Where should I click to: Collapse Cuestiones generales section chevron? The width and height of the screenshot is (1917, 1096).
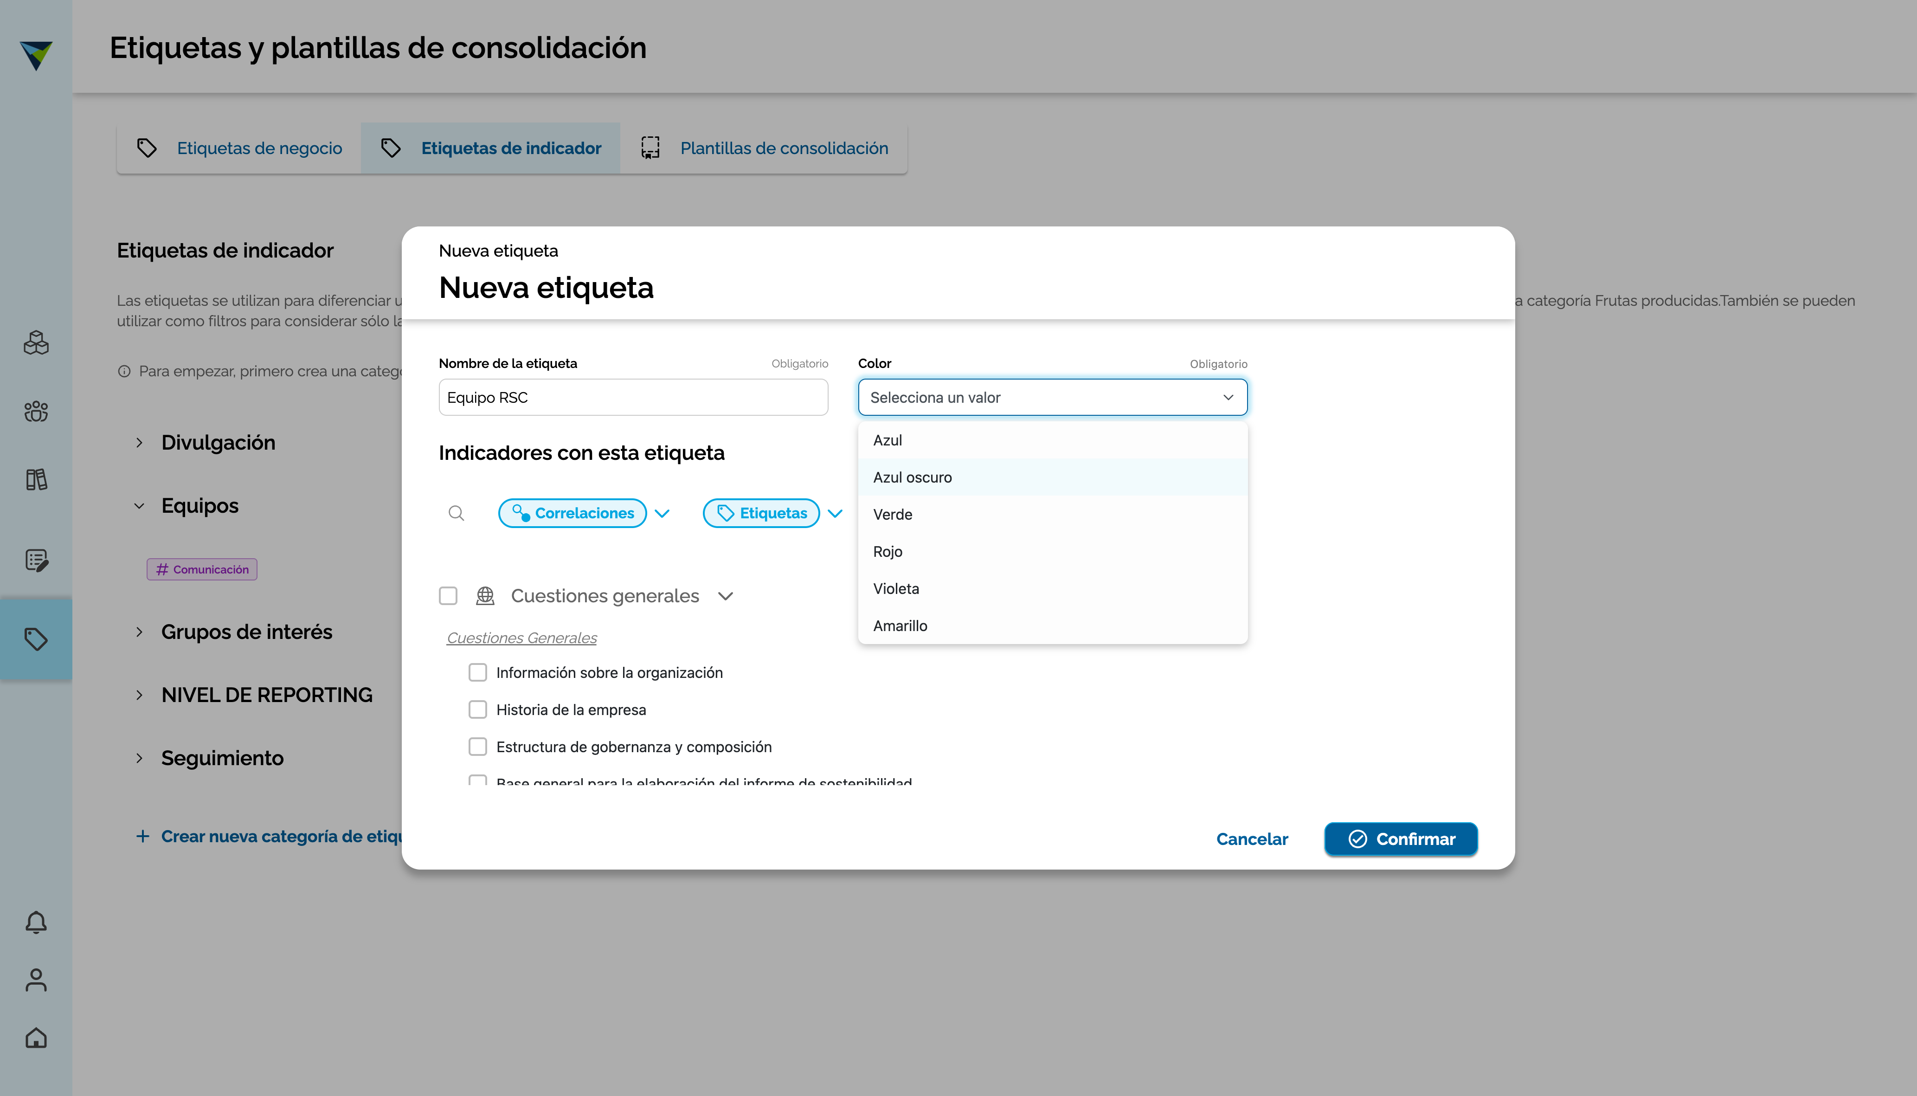pos(726,596)
